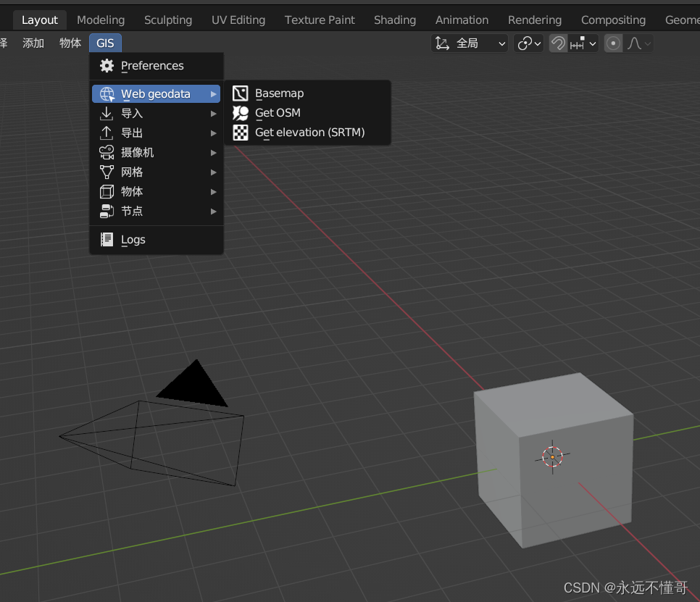Click the Get OSM icon
Screen dimensions: 700x602
[x=240, y=113]
